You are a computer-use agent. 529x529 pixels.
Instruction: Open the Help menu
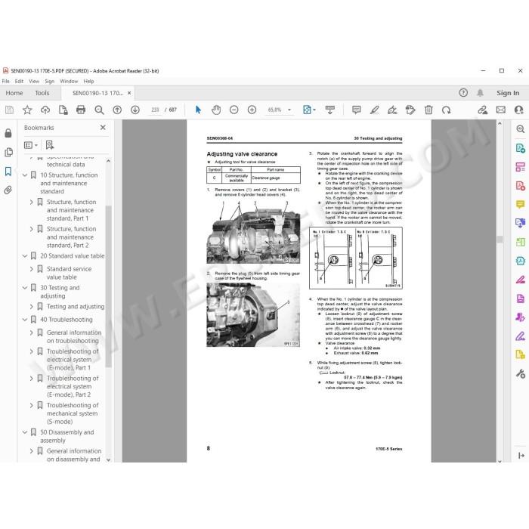click(88, 81)
